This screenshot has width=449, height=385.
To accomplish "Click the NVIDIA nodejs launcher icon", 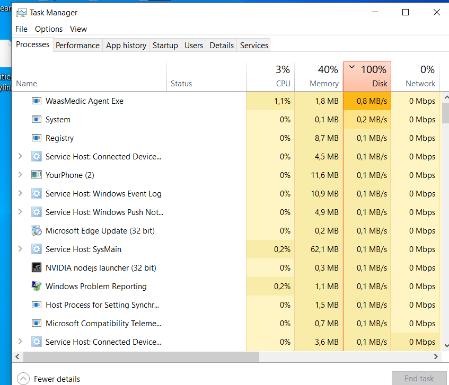I will 37,268.
